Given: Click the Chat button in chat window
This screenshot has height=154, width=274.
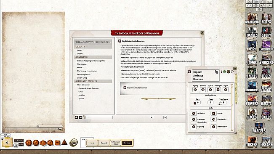Looking at the screenshot, I should tap(60, 129).
